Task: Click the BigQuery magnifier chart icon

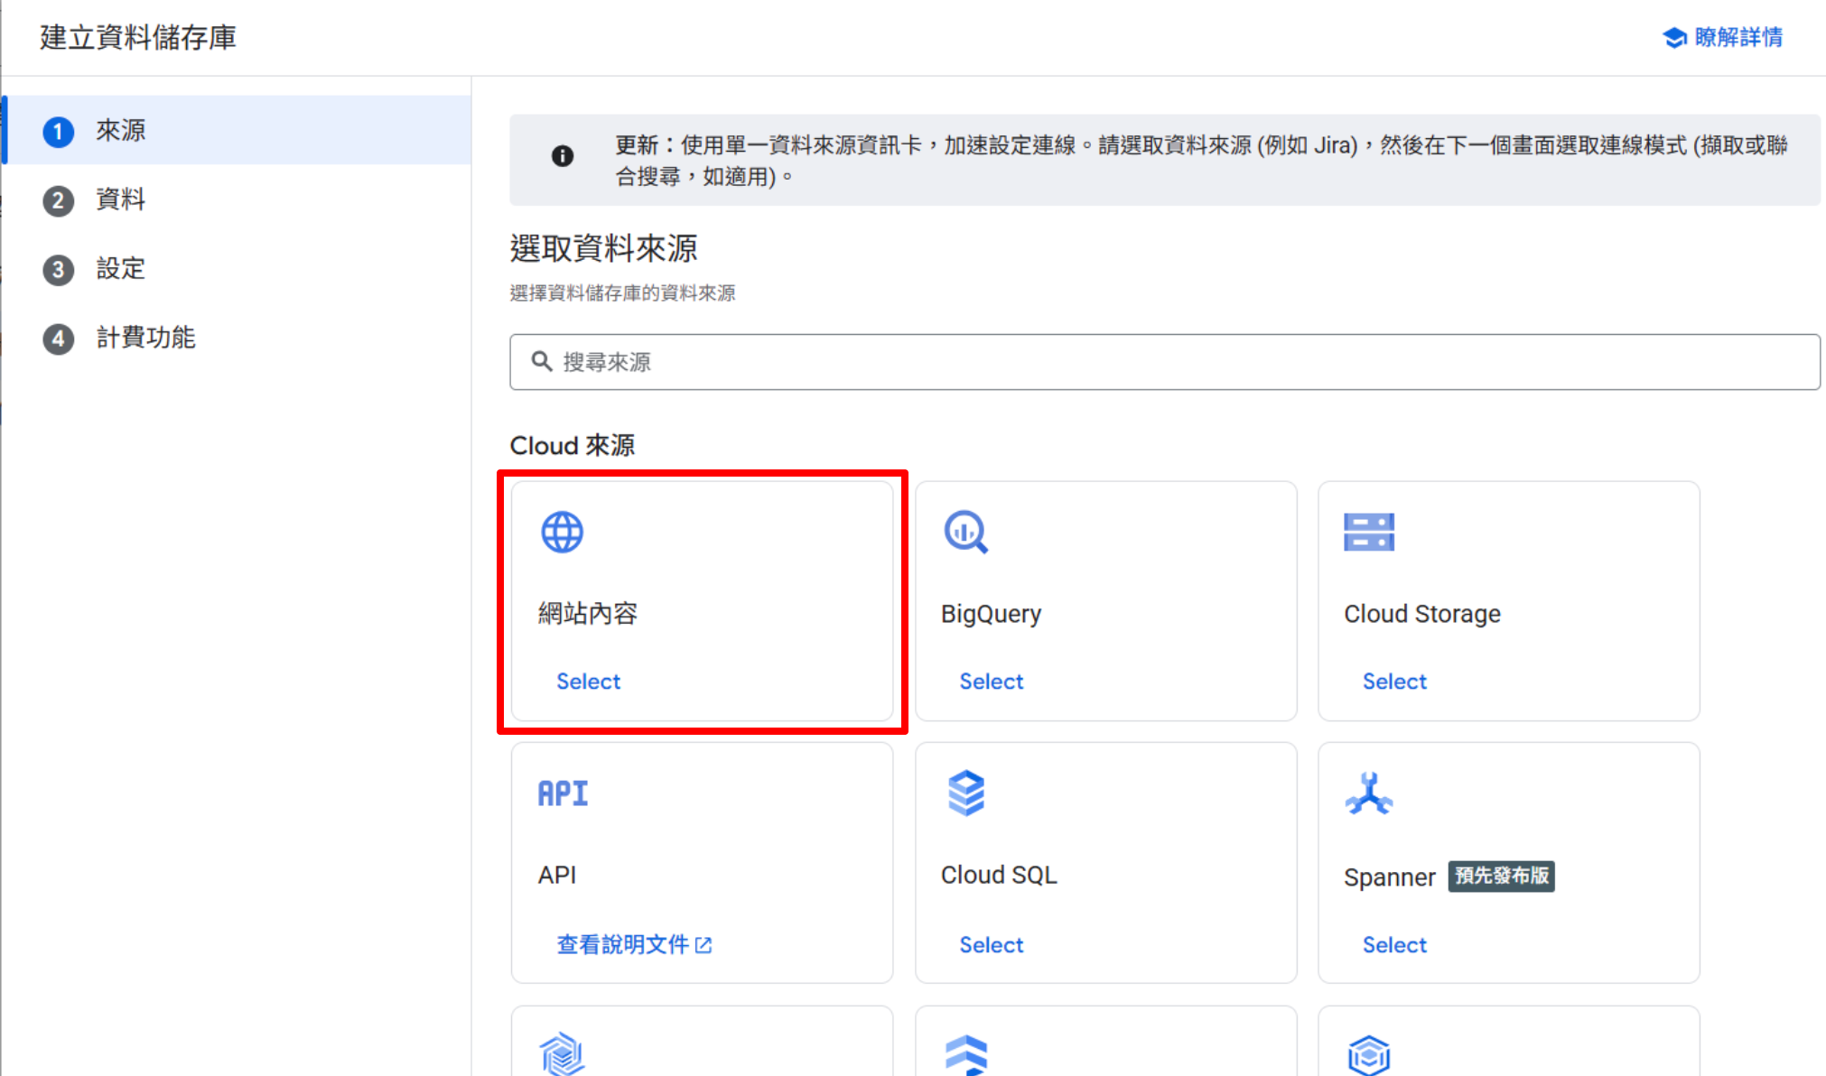Action: (965, 533)
